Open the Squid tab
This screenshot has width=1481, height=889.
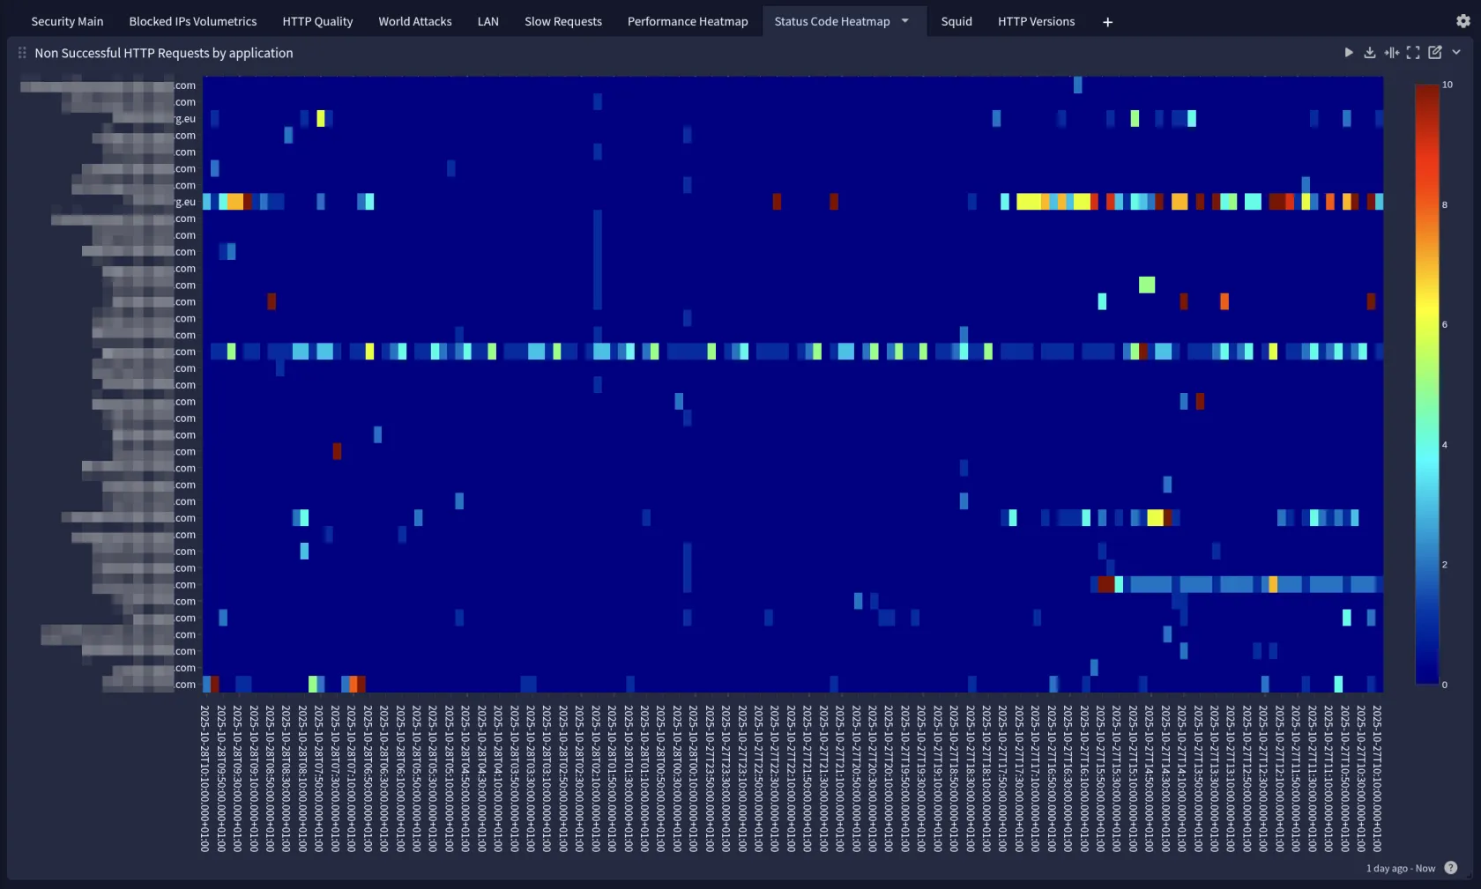tap(956, 21)
